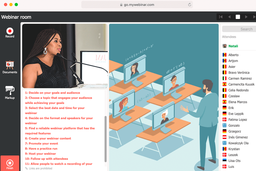
Task: Click the lock icon in the address bar
Action: 121,5
